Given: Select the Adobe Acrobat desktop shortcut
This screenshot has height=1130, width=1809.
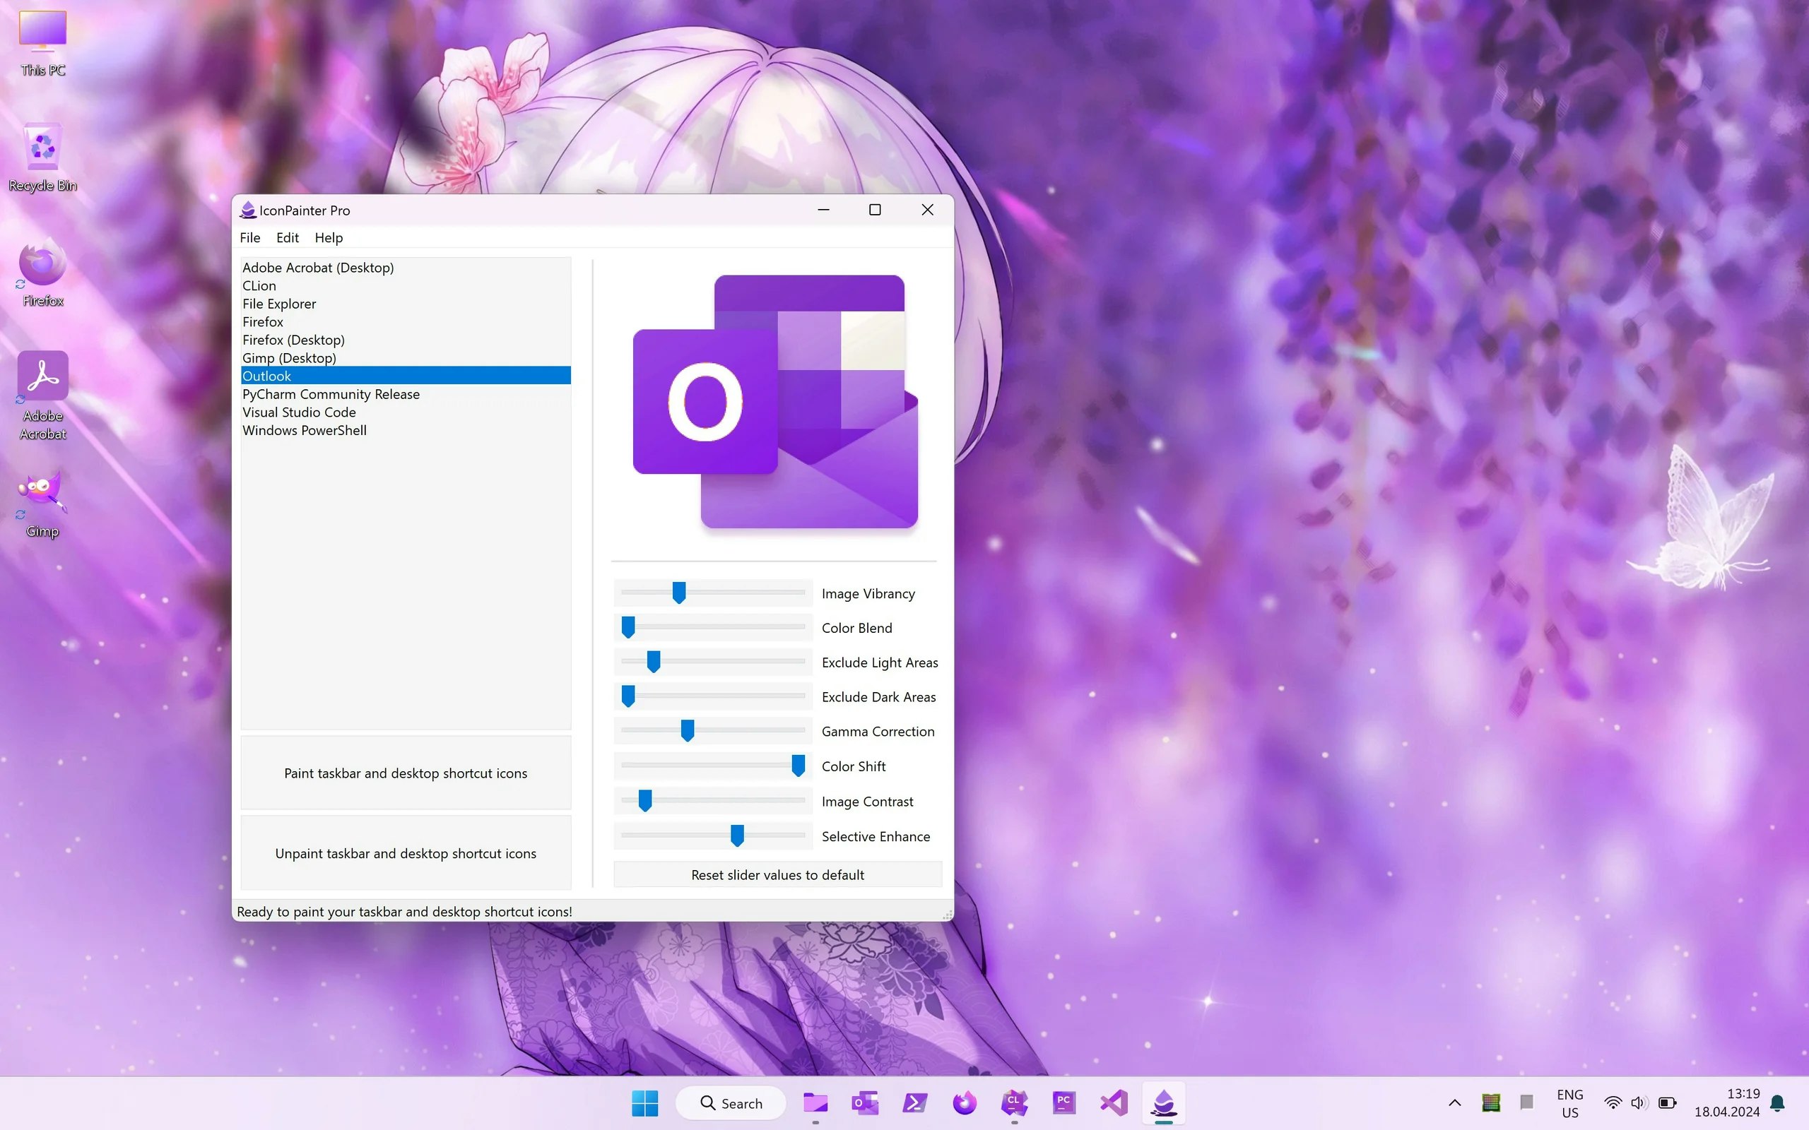Looking at the screenshot, I should 42,396.
